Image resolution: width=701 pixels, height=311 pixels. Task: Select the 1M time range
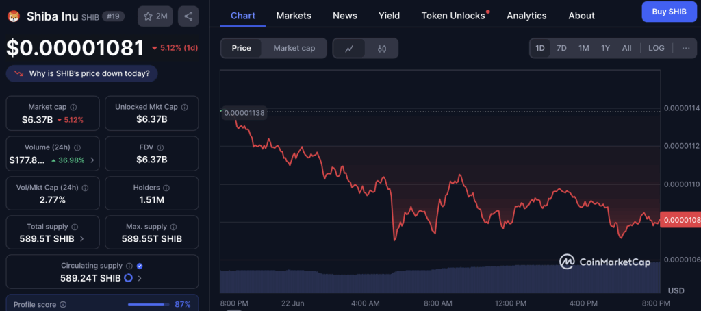point(583,49)
